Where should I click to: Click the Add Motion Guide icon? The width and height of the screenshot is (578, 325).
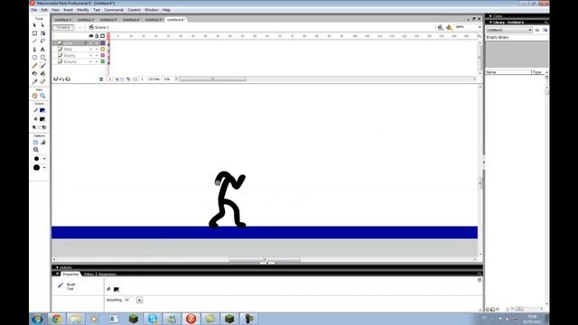tap(62, 79)
